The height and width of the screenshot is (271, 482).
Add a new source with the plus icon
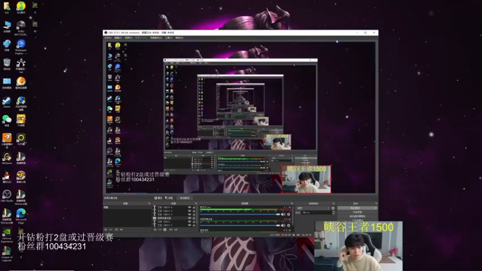tap(155, 229)
